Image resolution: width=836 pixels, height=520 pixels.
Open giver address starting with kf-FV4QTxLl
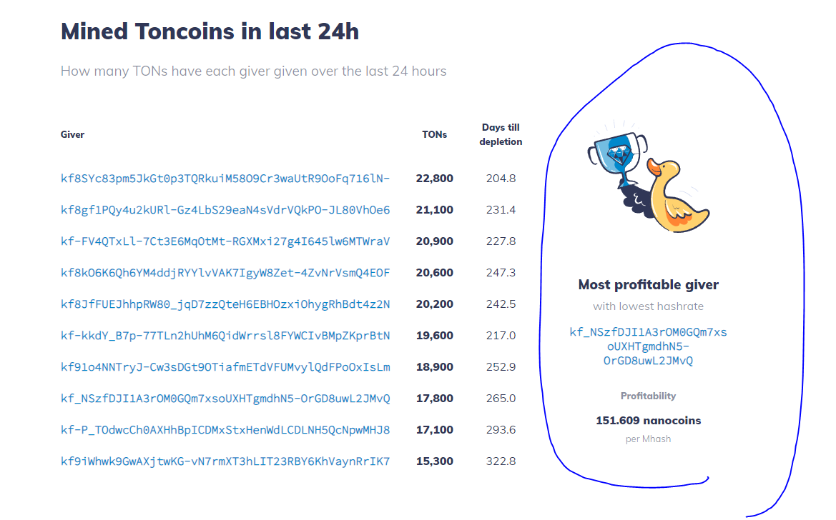tap(225, 241)
